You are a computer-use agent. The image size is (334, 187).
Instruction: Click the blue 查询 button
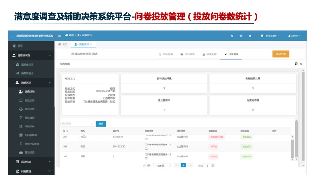(x=101, y=124)
